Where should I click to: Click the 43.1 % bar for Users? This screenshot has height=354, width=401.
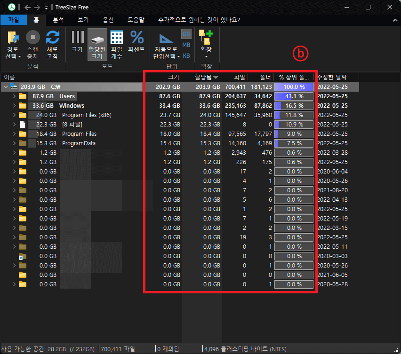tap(294, 96)
